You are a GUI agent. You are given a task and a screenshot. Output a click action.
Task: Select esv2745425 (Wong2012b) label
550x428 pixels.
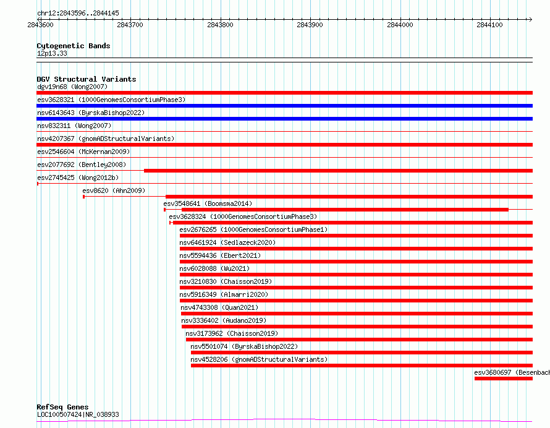pos(78,178)
